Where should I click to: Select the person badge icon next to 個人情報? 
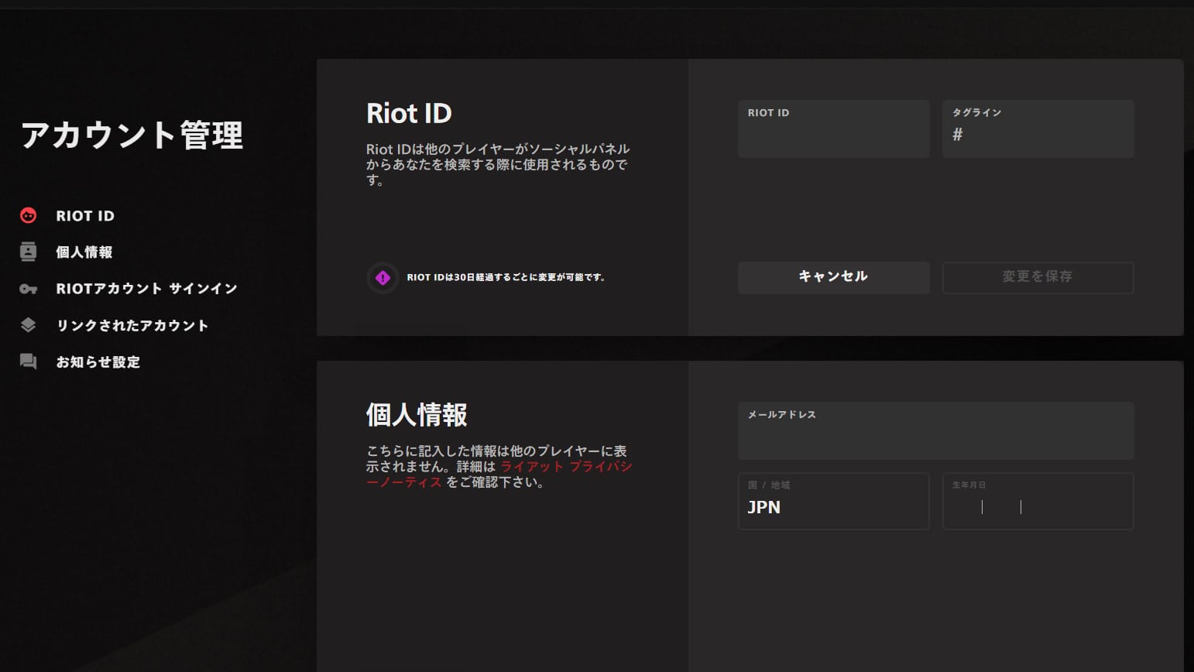(x=28, y=252)
